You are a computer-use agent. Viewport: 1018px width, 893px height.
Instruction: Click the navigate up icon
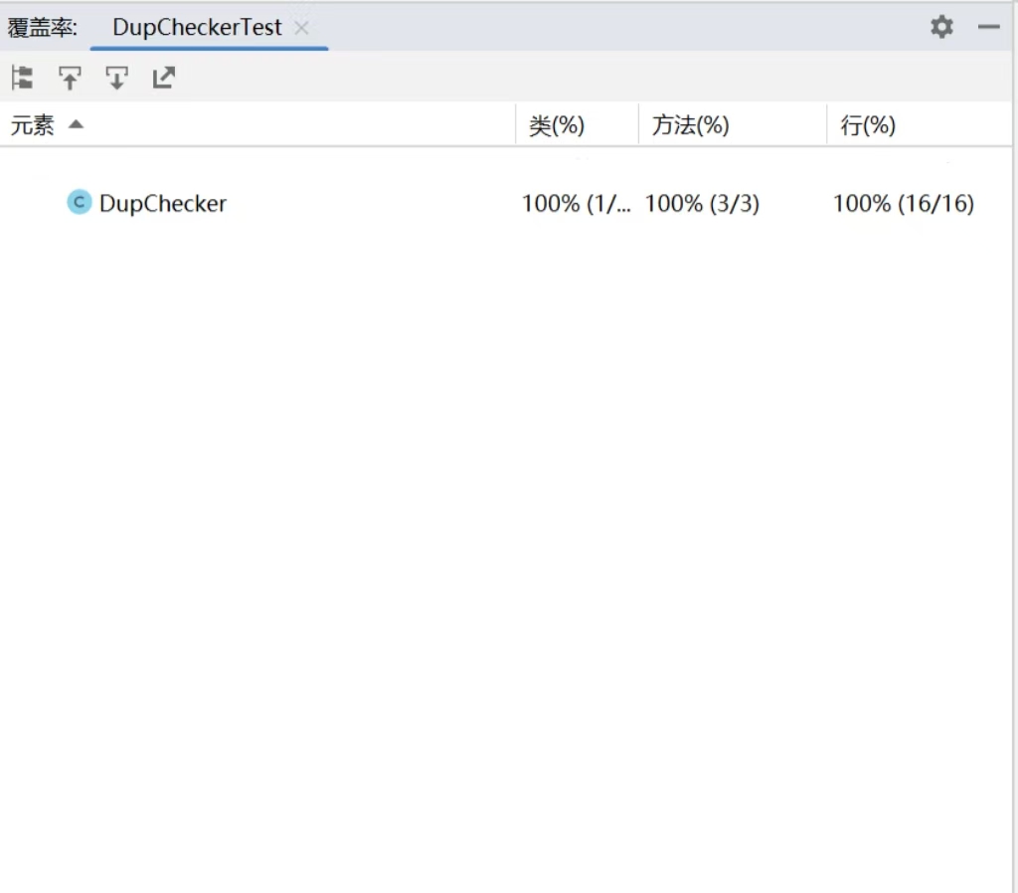[70, 78]
